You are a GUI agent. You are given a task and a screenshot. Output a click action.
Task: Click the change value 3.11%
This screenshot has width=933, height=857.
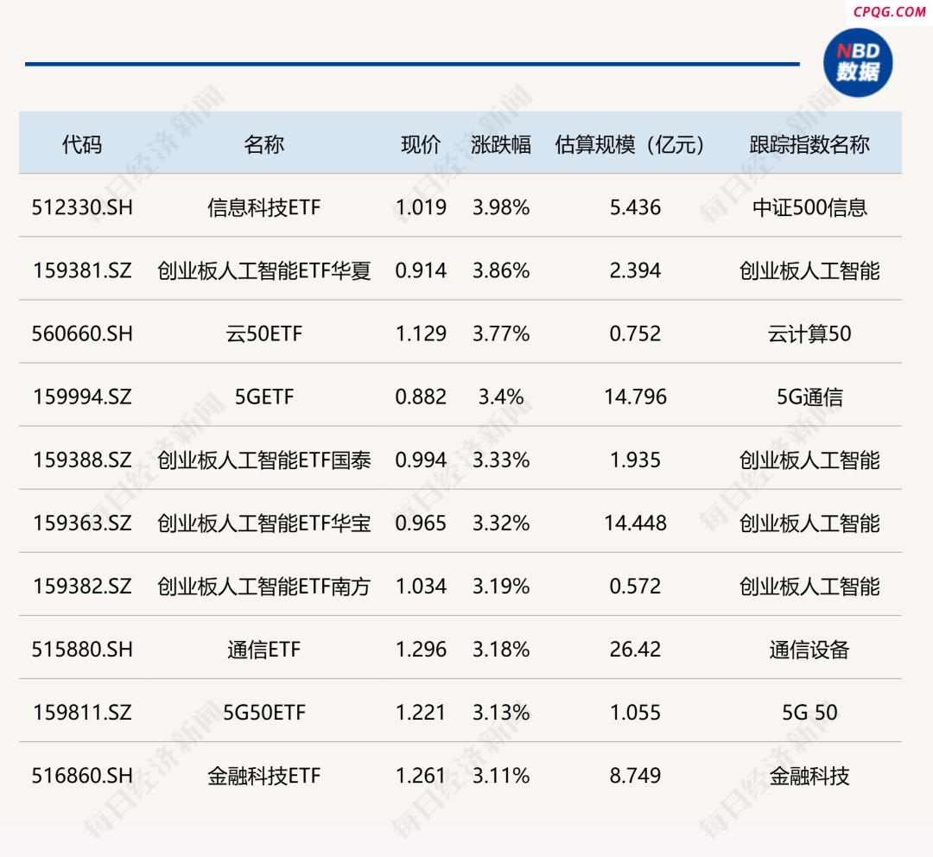(501, 776)
